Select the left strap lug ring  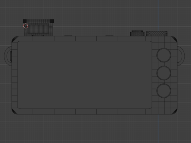click(x=8, y=56)
